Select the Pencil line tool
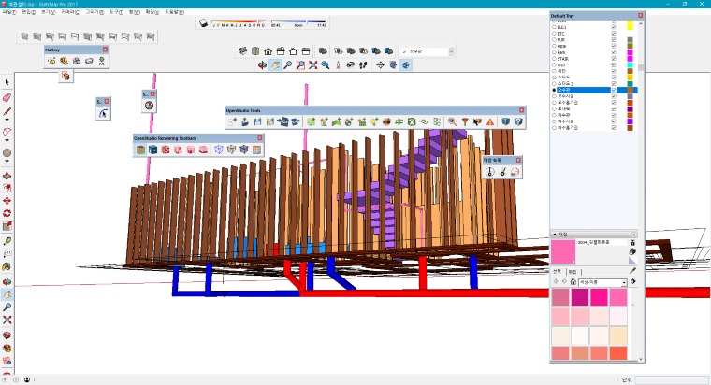 (7, 111)
